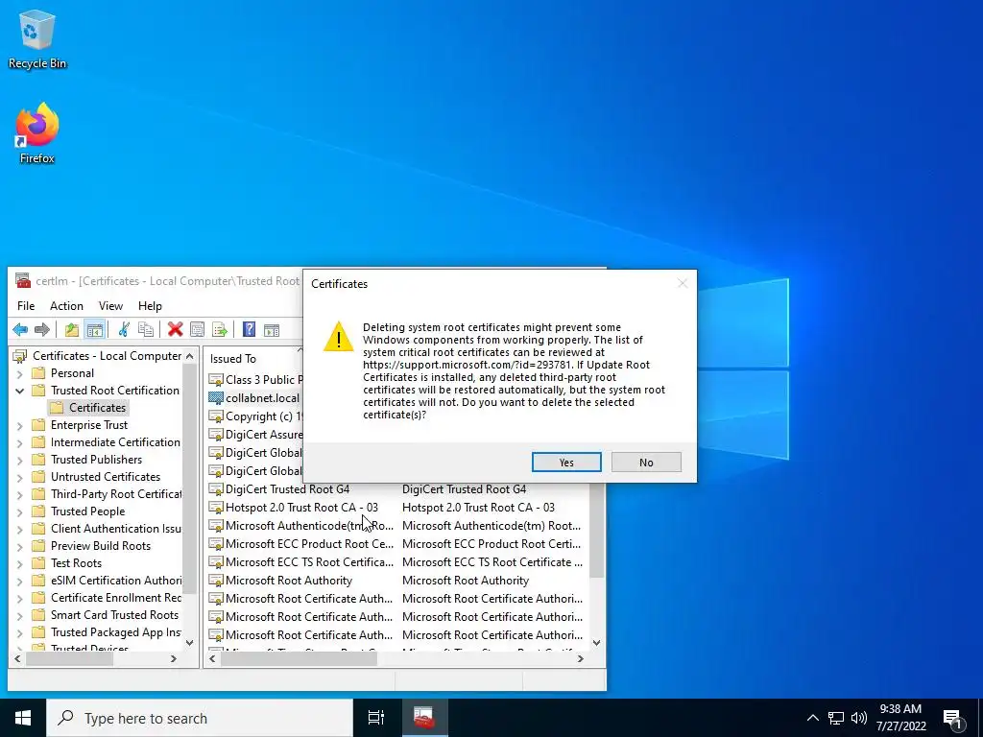Image resolution: width=983 pixels, height=737 pixels.
Task: Click the tree pane's vertical scrollbar down arrow
Action: pos(189,643)
